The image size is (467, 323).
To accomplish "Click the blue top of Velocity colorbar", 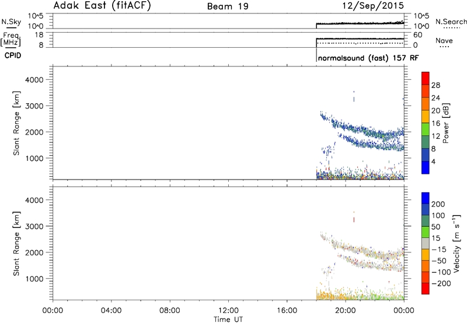I will click(426, 198).
